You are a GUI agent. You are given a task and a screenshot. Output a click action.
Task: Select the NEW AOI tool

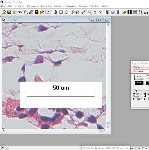[x=56, y=12]
